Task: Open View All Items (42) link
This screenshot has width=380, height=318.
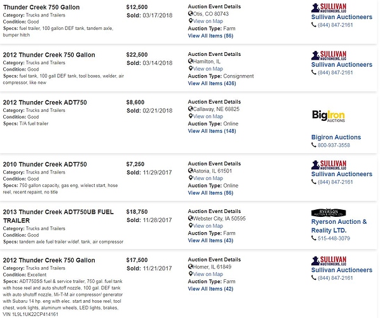Action: (x=210, y=289)
